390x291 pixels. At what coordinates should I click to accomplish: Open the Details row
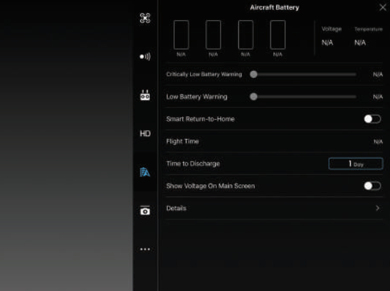point(274,209)
